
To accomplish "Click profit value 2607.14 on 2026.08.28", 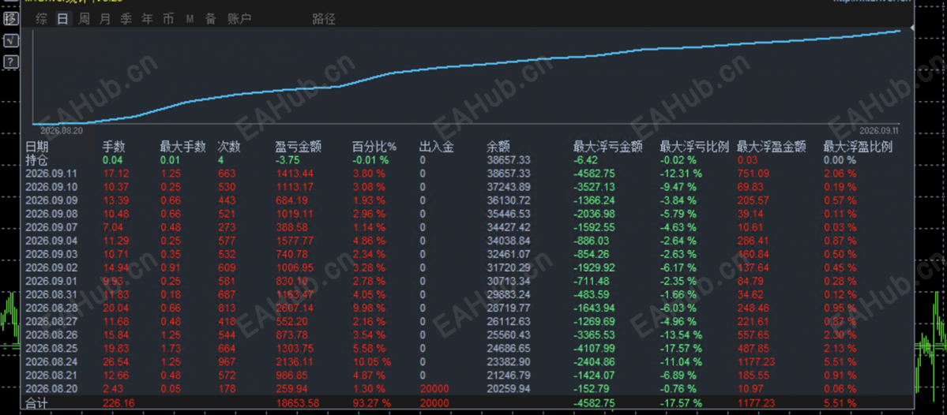I will [x=294, y=307].
